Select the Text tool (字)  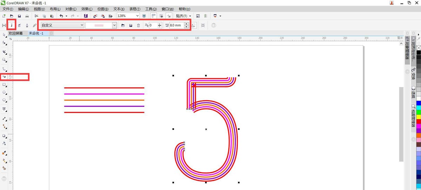tap(4, 109)
